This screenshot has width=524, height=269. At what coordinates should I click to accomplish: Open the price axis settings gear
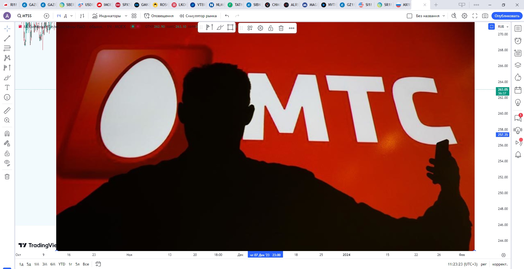coord(504,255)
